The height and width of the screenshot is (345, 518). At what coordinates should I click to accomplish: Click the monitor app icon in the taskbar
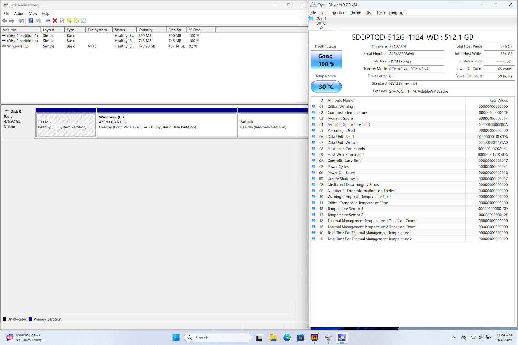click(x=314, y=338)
